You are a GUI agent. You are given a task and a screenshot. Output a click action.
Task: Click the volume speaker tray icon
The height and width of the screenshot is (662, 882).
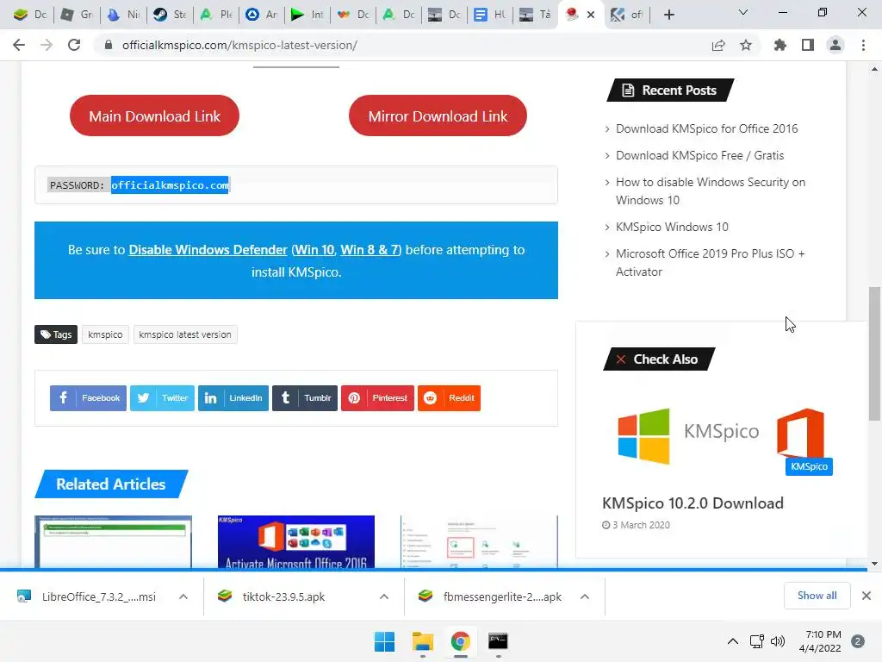778,641
